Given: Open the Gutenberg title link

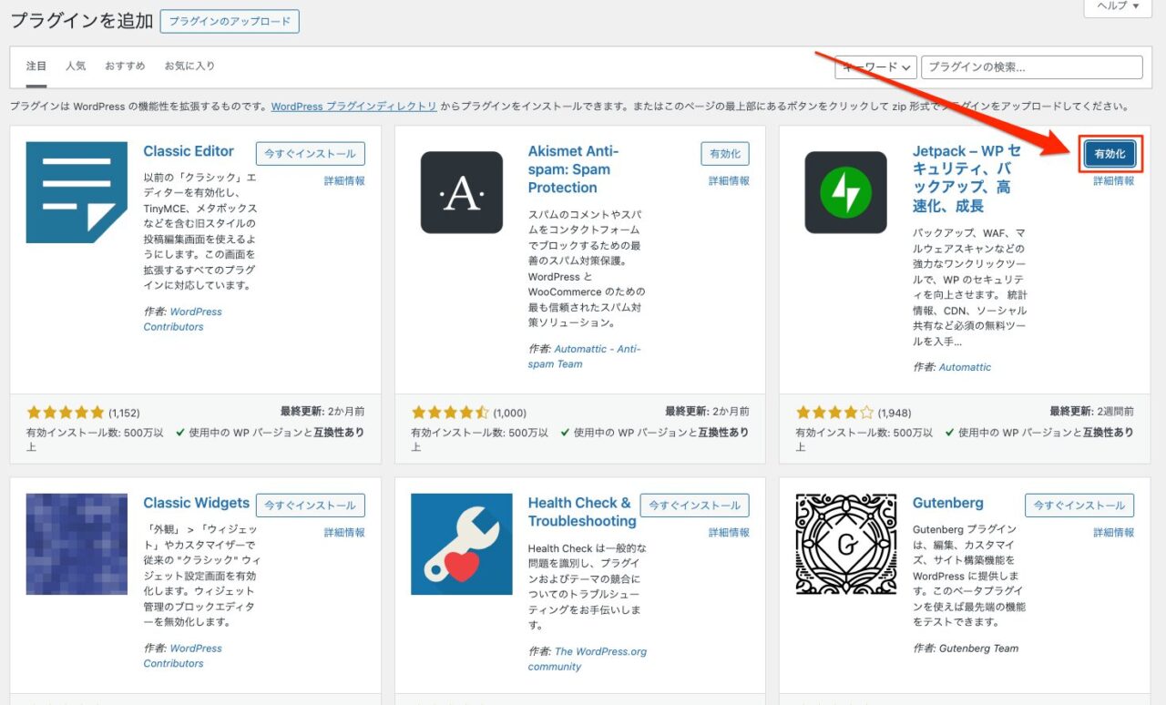Looking at the screenshot, I should [x=948, y=503].
